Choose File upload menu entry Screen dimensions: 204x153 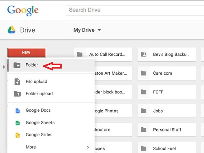tap(51, 82)
